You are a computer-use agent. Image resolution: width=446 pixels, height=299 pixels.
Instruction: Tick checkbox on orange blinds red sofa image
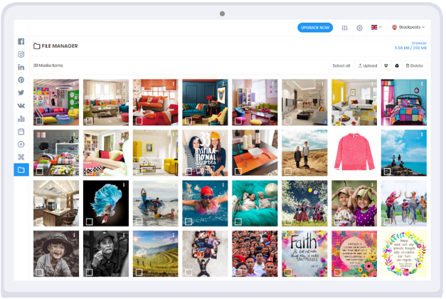coord(139,121)
